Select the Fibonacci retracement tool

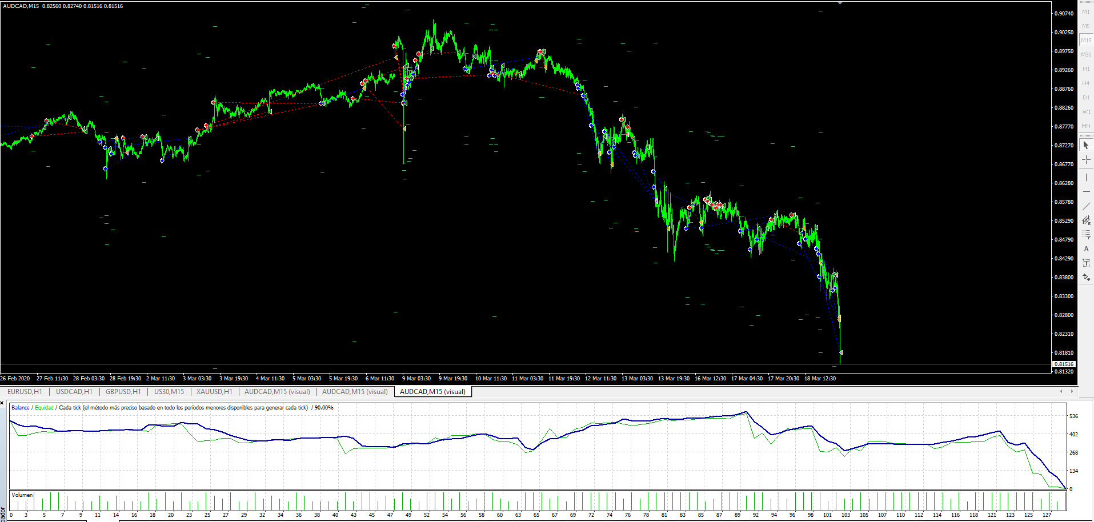coord(1086,235)
